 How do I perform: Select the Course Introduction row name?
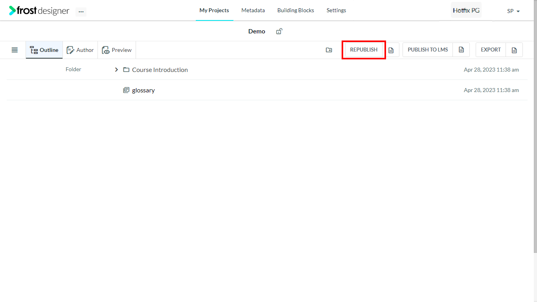[160, 70]
